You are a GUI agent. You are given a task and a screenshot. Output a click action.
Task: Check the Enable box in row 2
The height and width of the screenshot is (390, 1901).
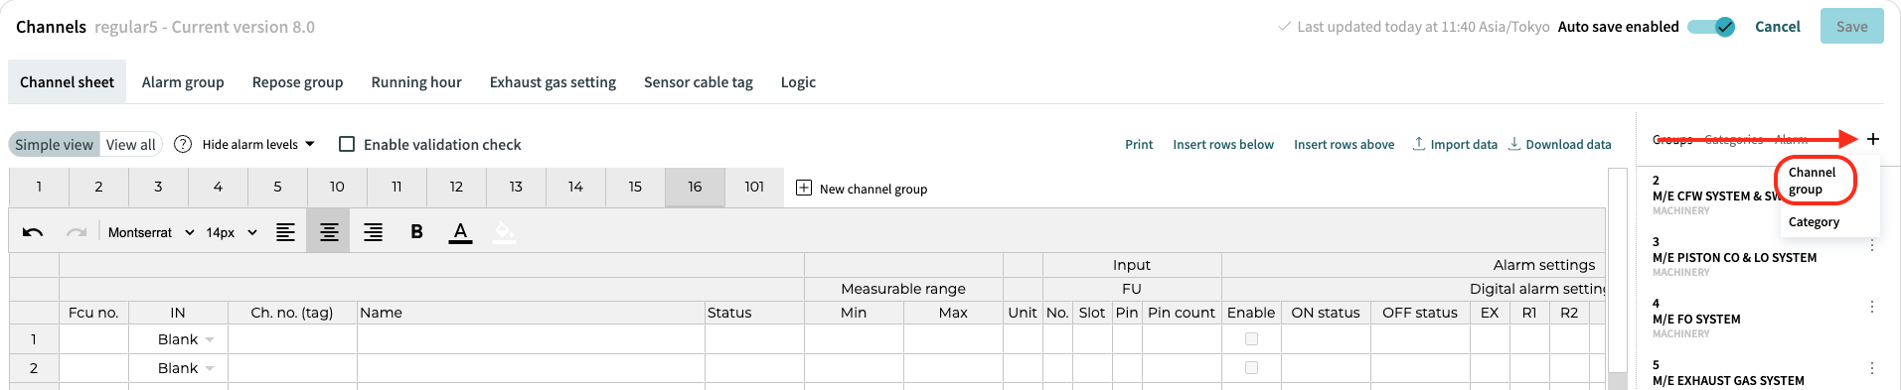[1251, 368]
